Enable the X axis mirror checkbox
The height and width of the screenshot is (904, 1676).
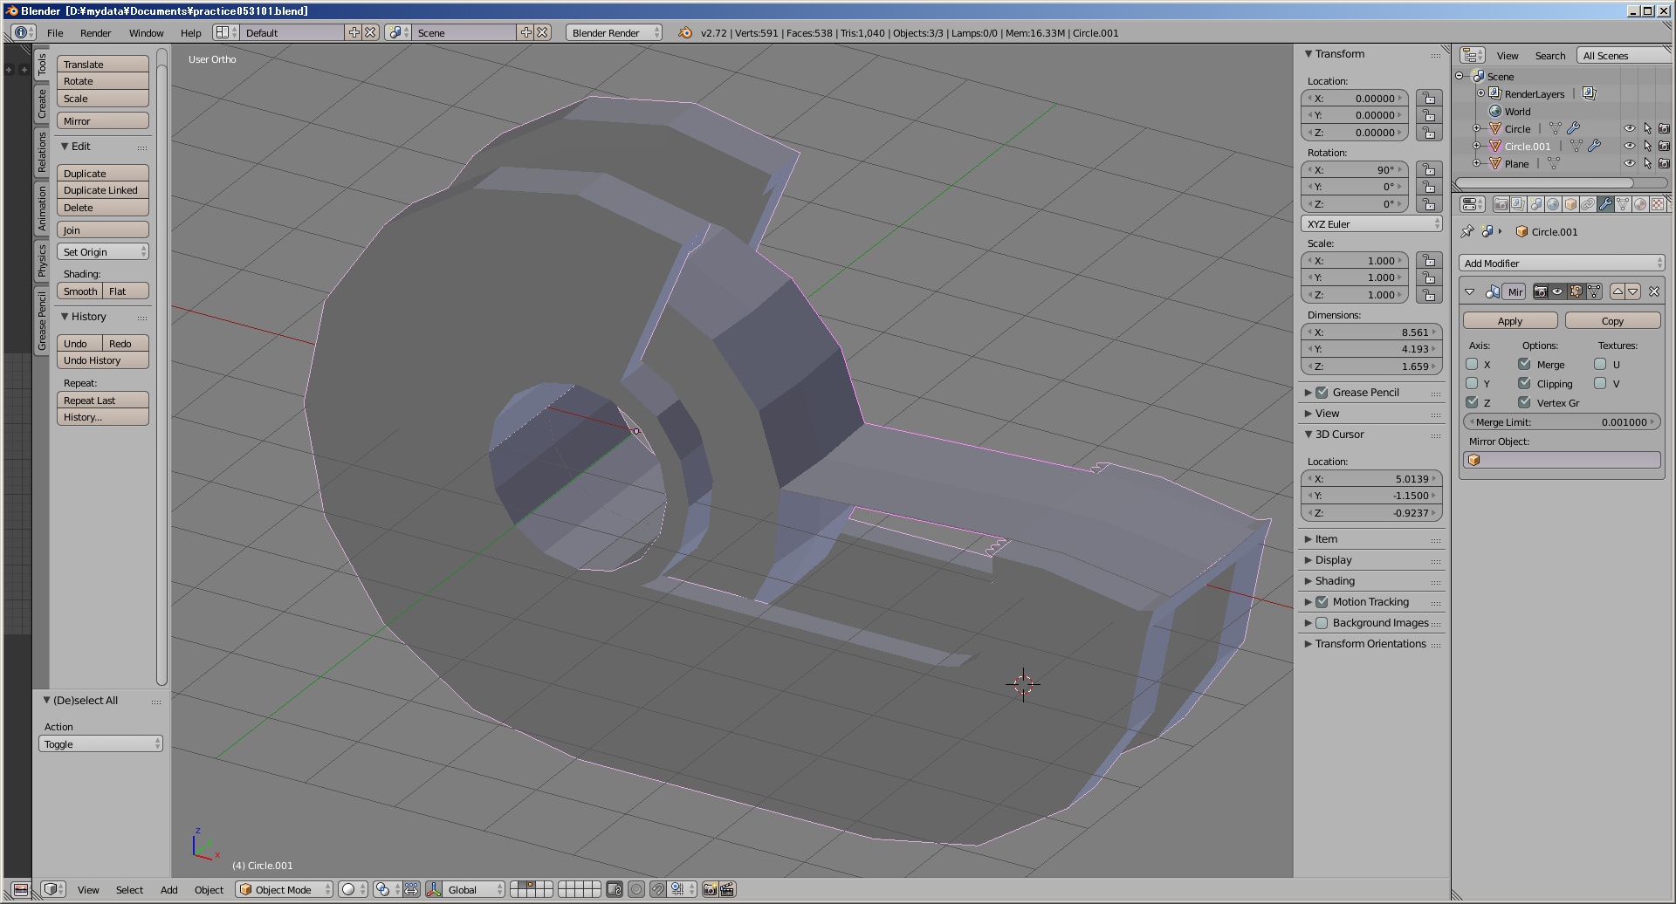(1473, 365)
